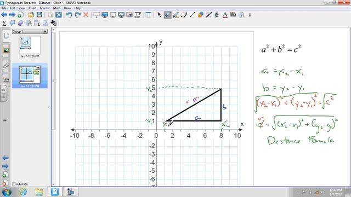Open the selected page thumbnail menu arrow
351x197 pixels.
coord(38,68)
